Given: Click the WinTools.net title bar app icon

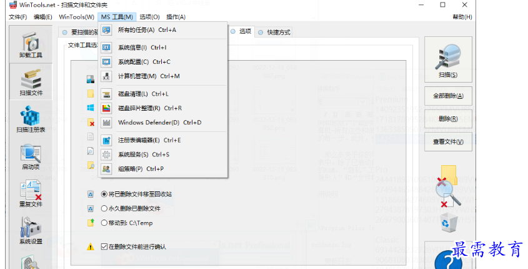Looking at the screenshot, I should coord(12,5).
